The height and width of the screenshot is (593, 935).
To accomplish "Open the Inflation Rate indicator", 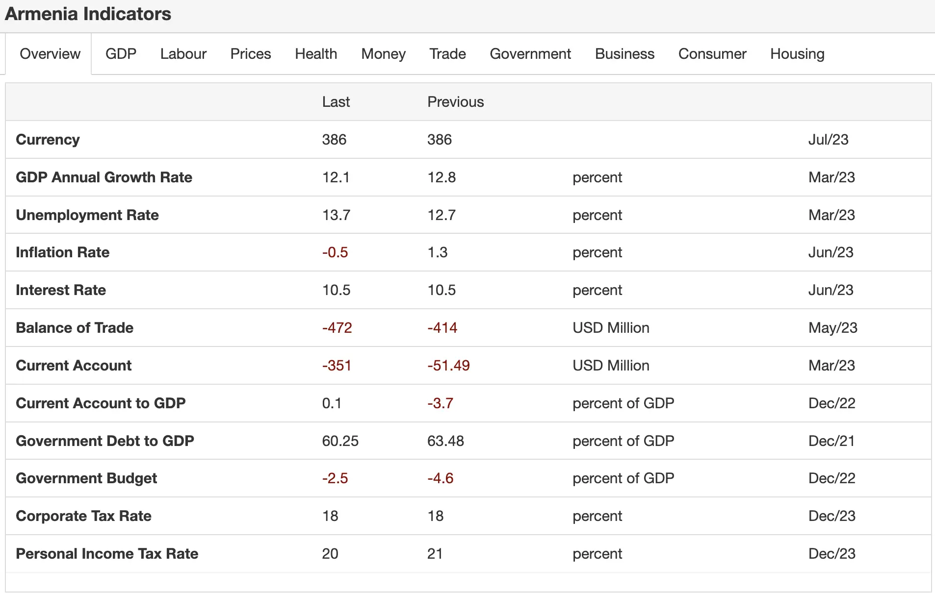I will 62,252.
